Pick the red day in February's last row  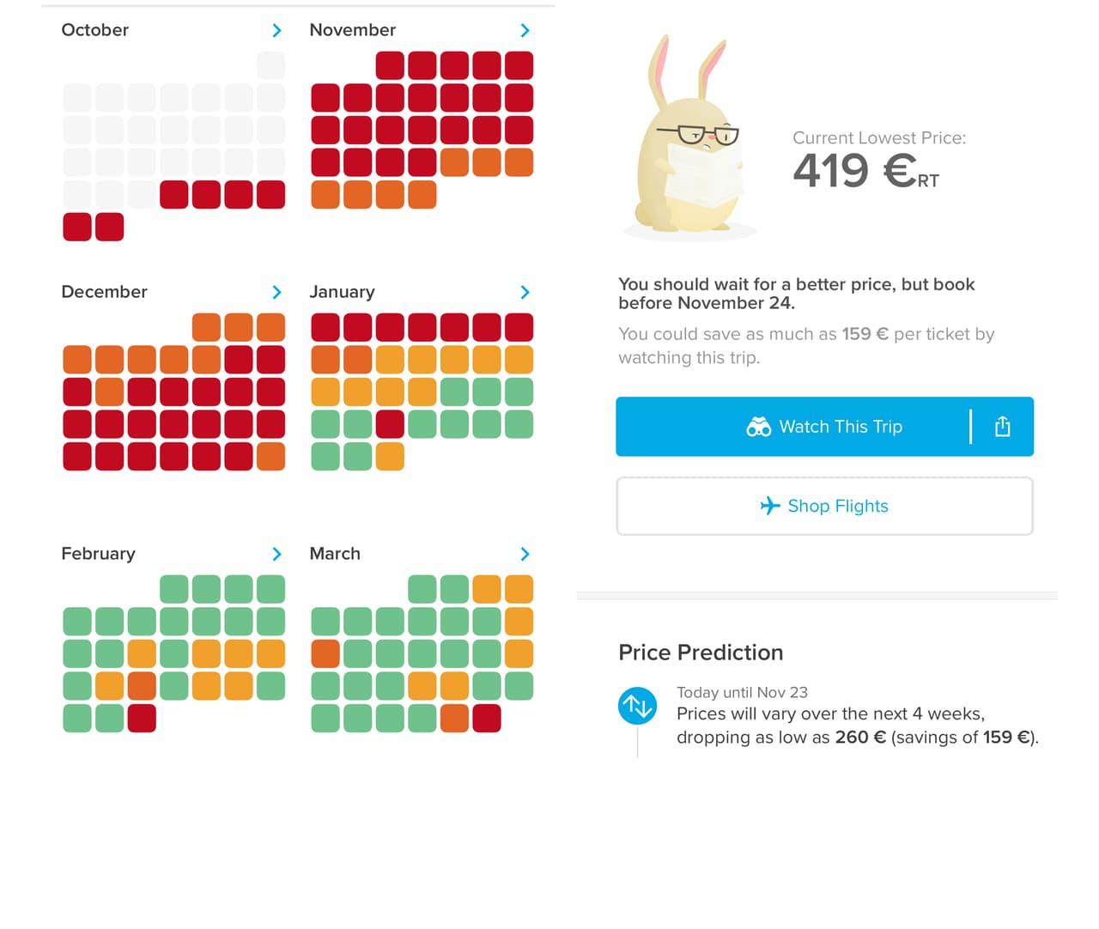pyautogui.click(x=142, y=719)
